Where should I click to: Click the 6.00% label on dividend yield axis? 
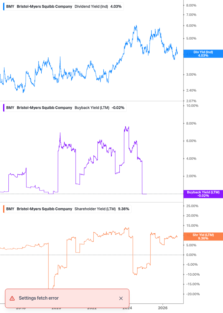pyautogui.click(x=191, y=26)
